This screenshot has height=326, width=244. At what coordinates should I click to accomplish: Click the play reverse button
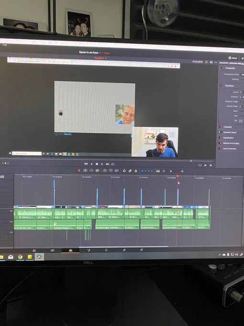click(91, 164)
